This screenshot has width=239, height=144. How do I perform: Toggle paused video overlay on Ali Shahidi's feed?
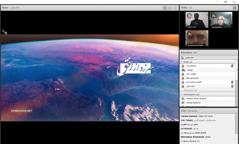[213, 15]
